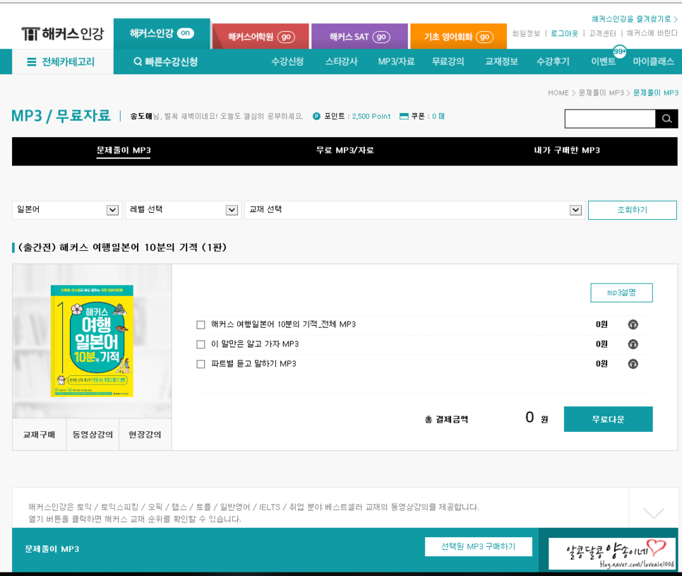Open 전체카테고리 hamburger menu icon

[31, 61]
